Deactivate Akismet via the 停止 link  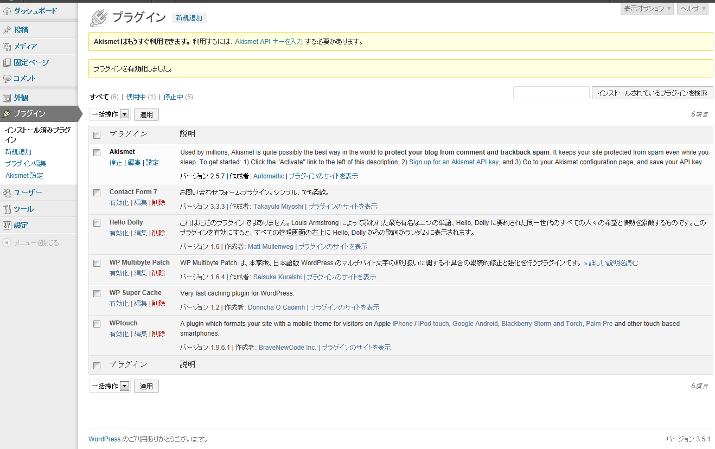point(116,163)
